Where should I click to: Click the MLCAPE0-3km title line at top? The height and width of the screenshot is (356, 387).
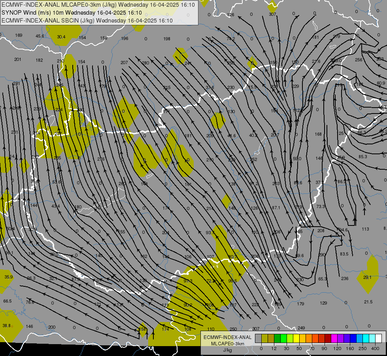click(x=98, y=5)
